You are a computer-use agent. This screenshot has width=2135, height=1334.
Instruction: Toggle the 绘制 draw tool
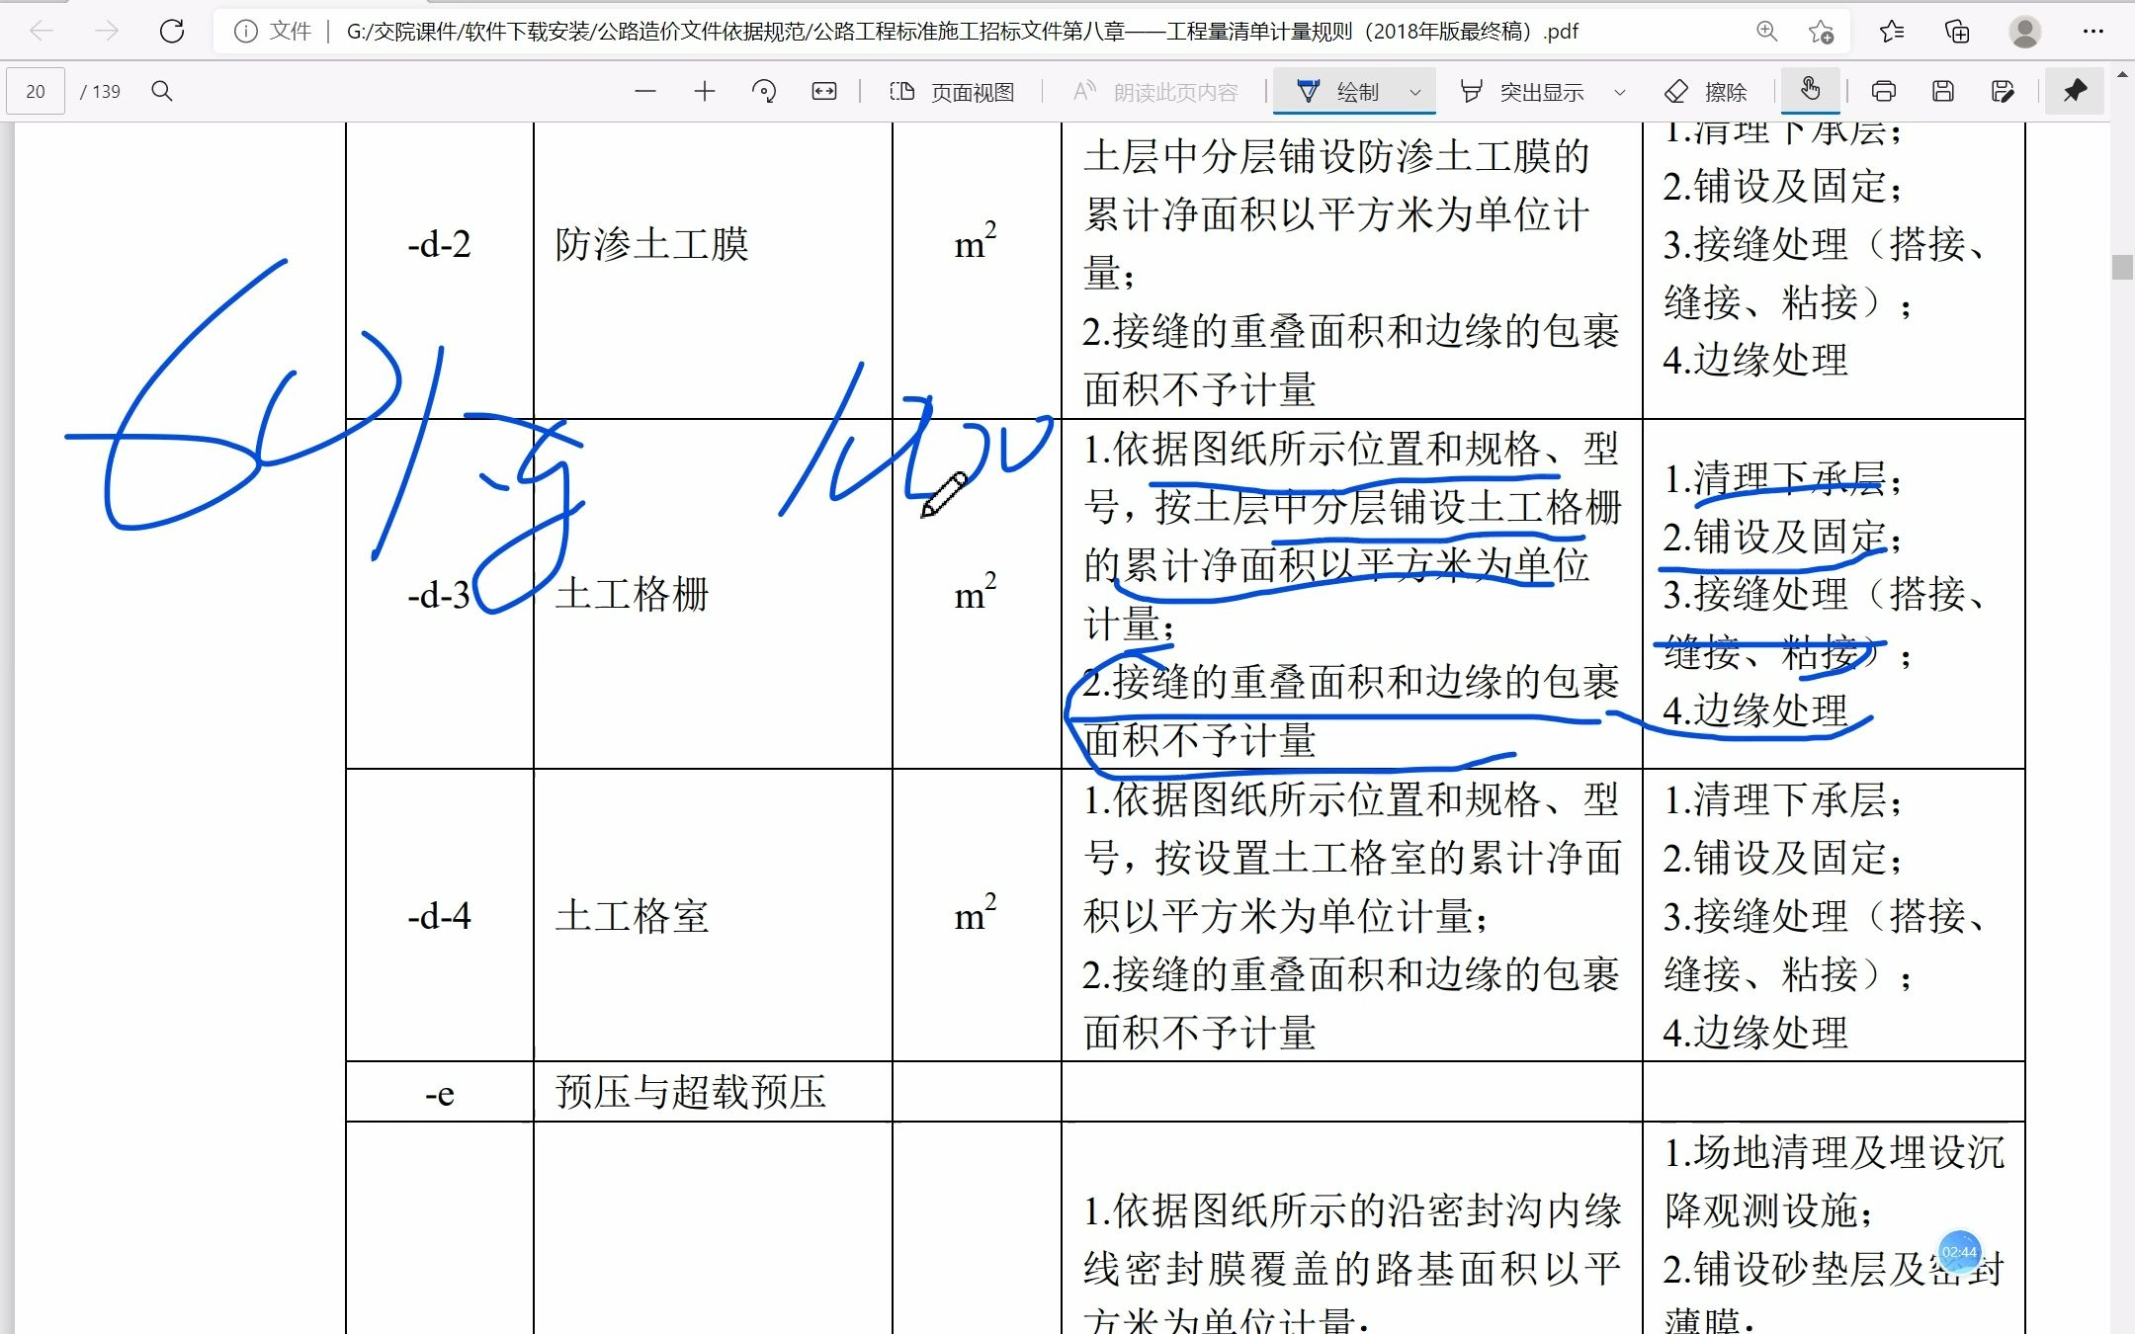(x=1337, y=92)
